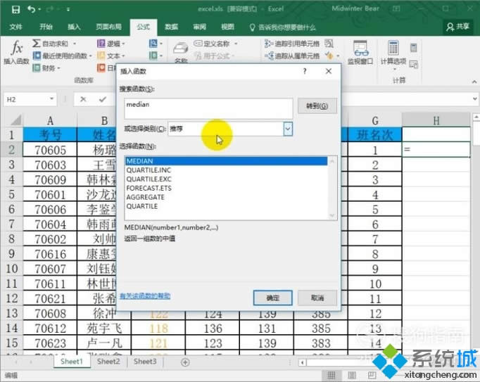Click the Share (共享) button

click(x=459, y=26)
